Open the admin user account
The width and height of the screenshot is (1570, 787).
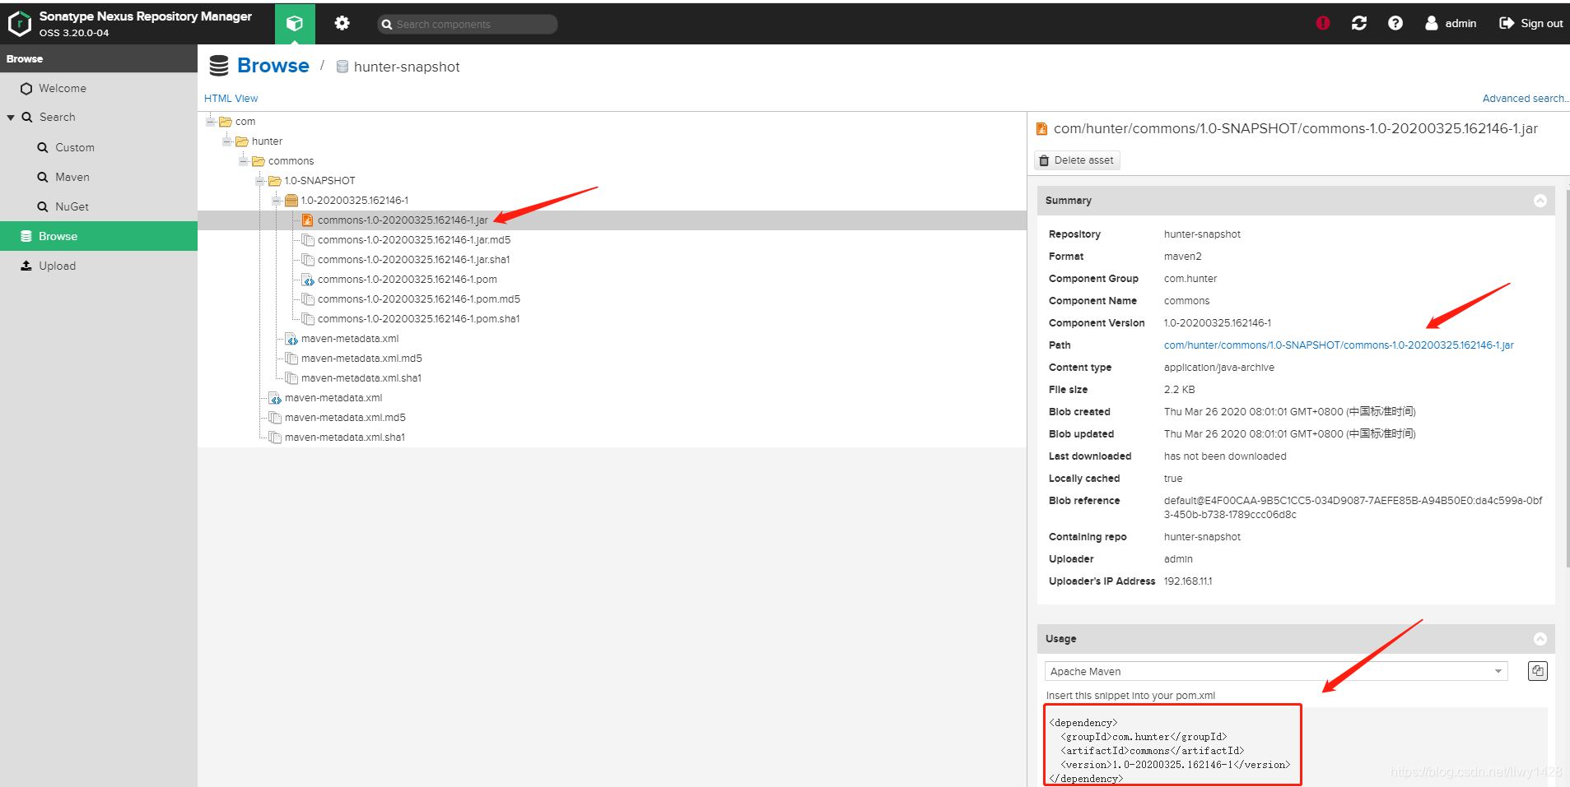tap(1451, 23)
